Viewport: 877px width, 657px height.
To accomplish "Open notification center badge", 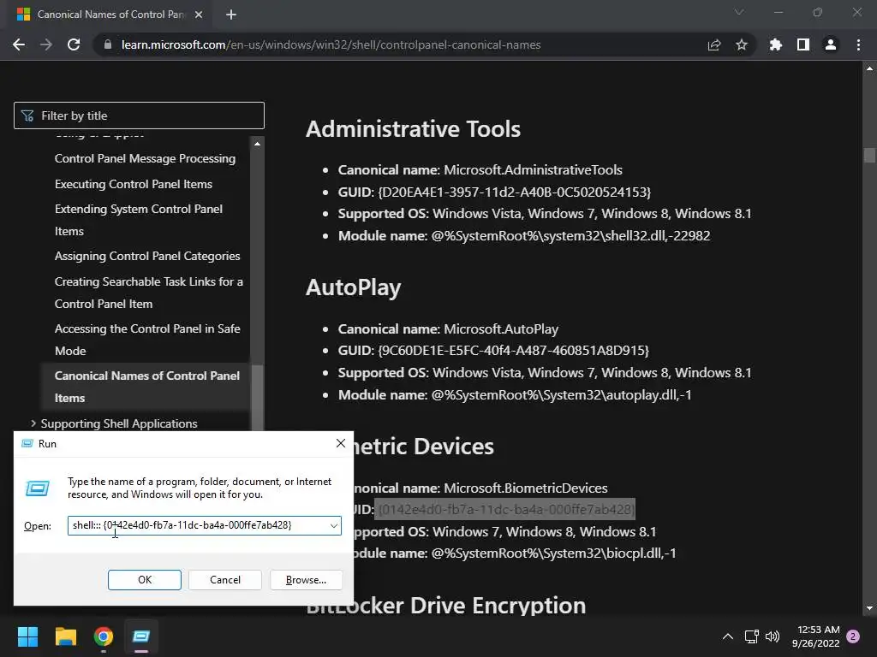I will point(853,636).
